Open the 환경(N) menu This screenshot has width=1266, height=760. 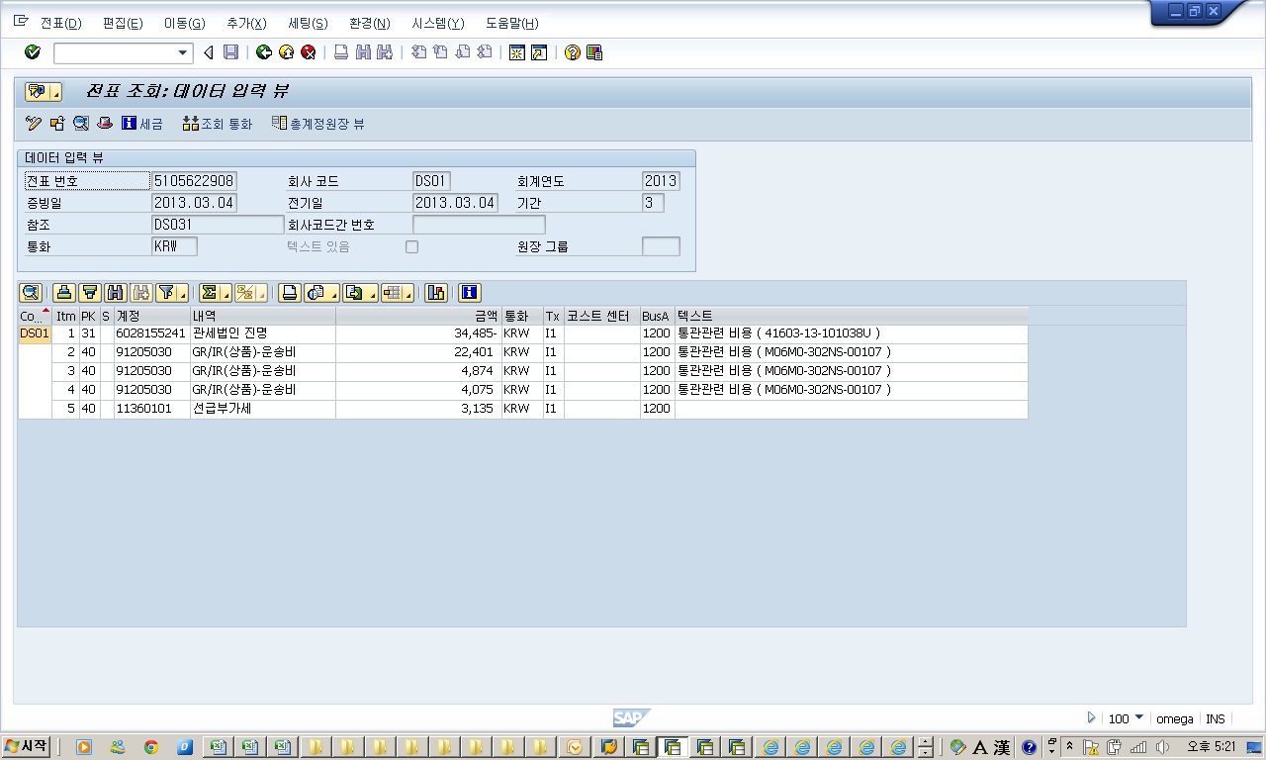tap(369, 23)
